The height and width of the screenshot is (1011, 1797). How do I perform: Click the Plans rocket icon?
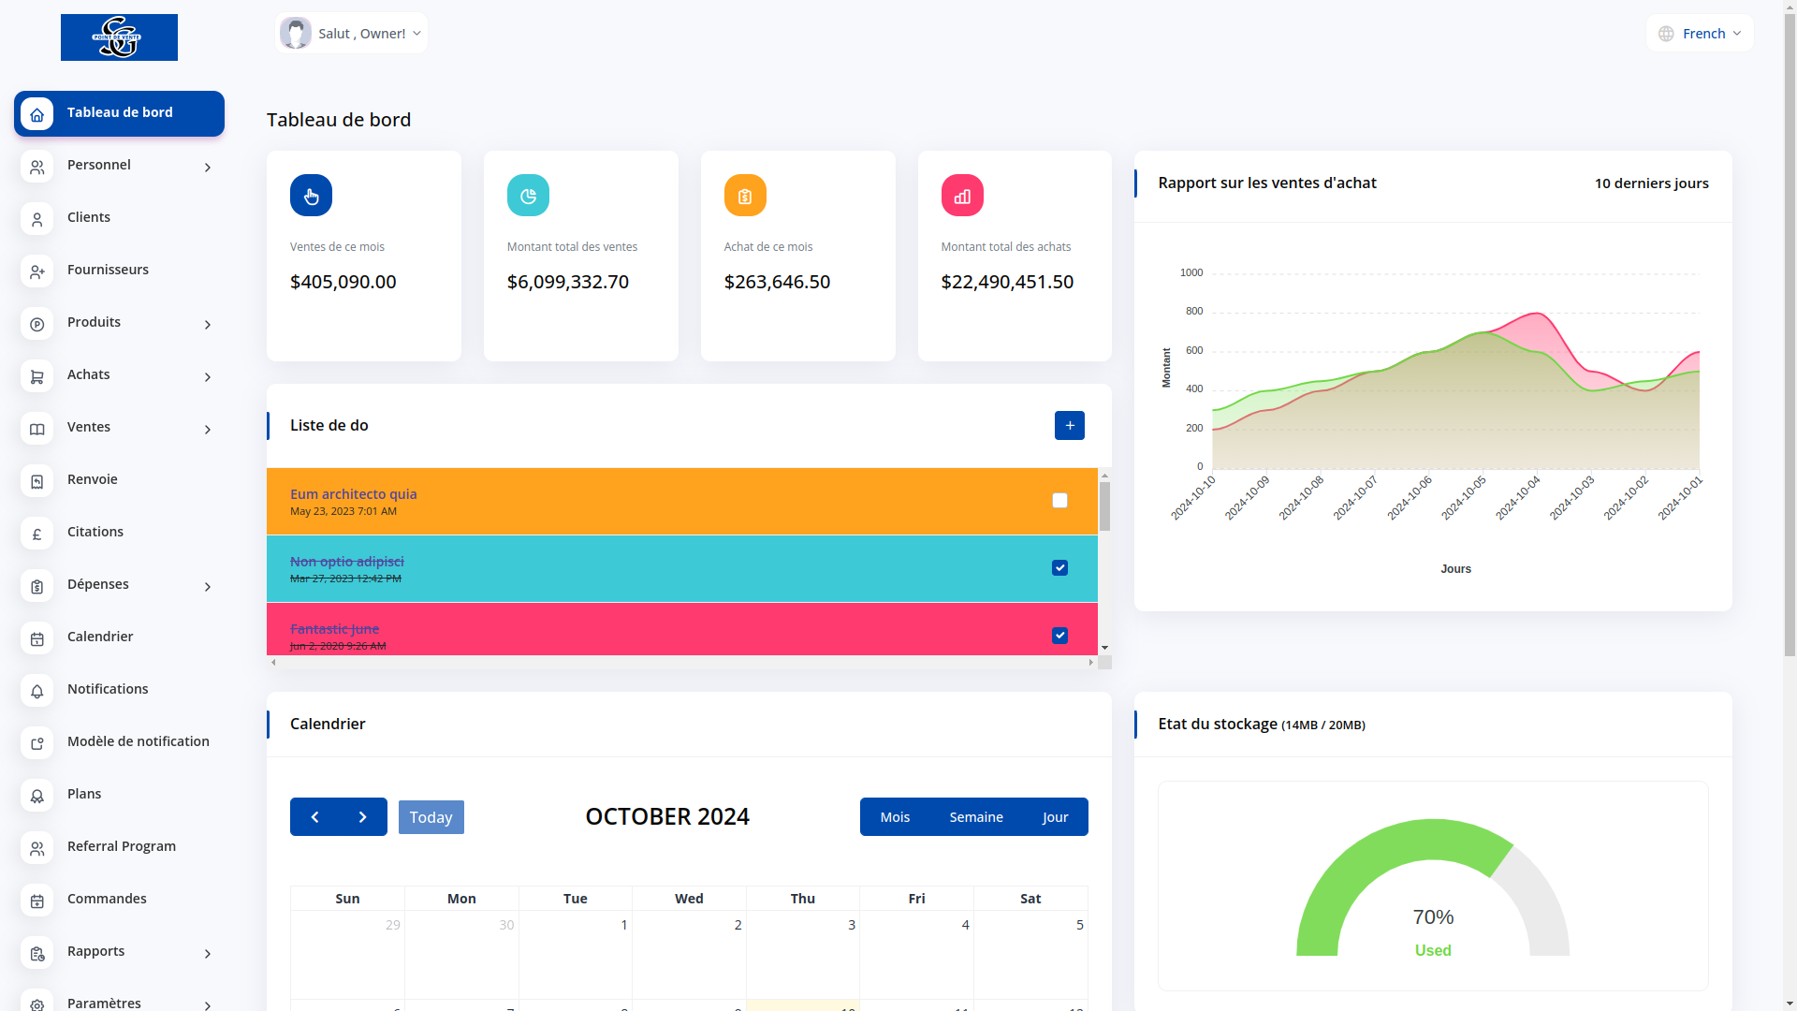click(x=37, y=796)
